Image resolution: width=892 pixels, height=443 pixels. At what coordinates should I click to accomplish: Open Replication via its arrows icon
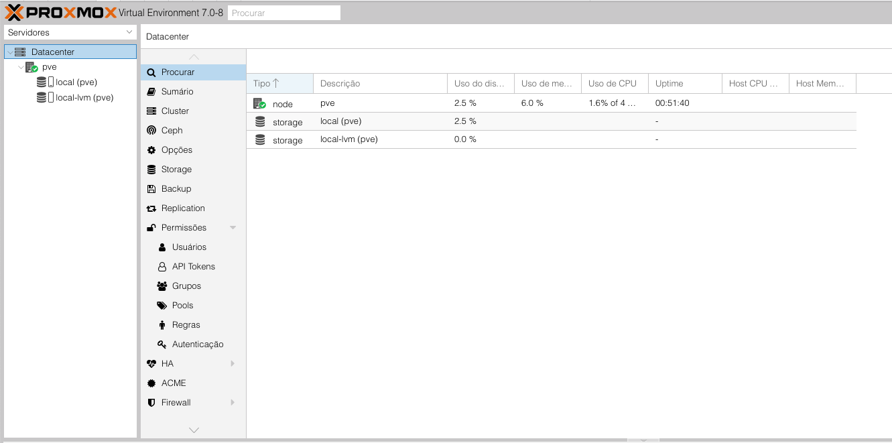pyautogui.click(x=151, y=208)
